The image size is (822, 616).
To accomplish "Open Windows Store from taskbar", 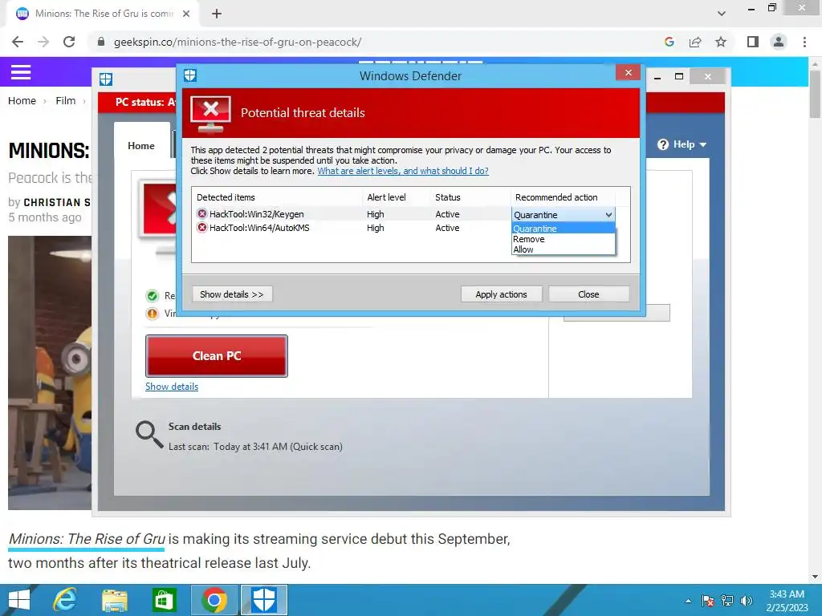I will (x=164, y=600).
